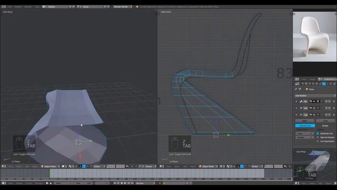Open View menu in left viewport header
This screenshot has width=337, height=190.
coord(11,166)
